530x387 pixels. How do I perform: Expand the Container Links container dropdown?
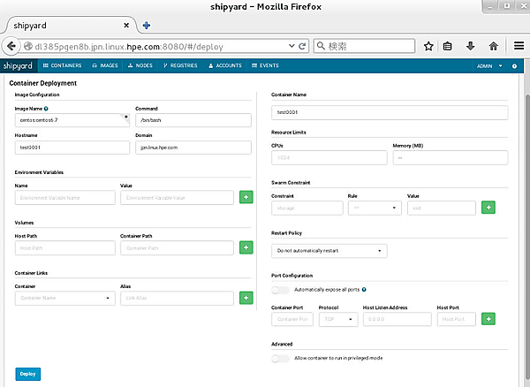click(66, 299)
